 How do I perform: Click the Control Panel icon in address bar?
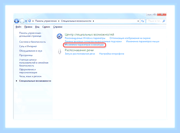point(30,21)
